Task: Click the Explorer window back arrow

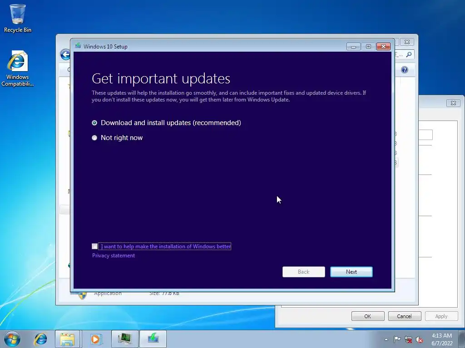Action: [65, 54]
